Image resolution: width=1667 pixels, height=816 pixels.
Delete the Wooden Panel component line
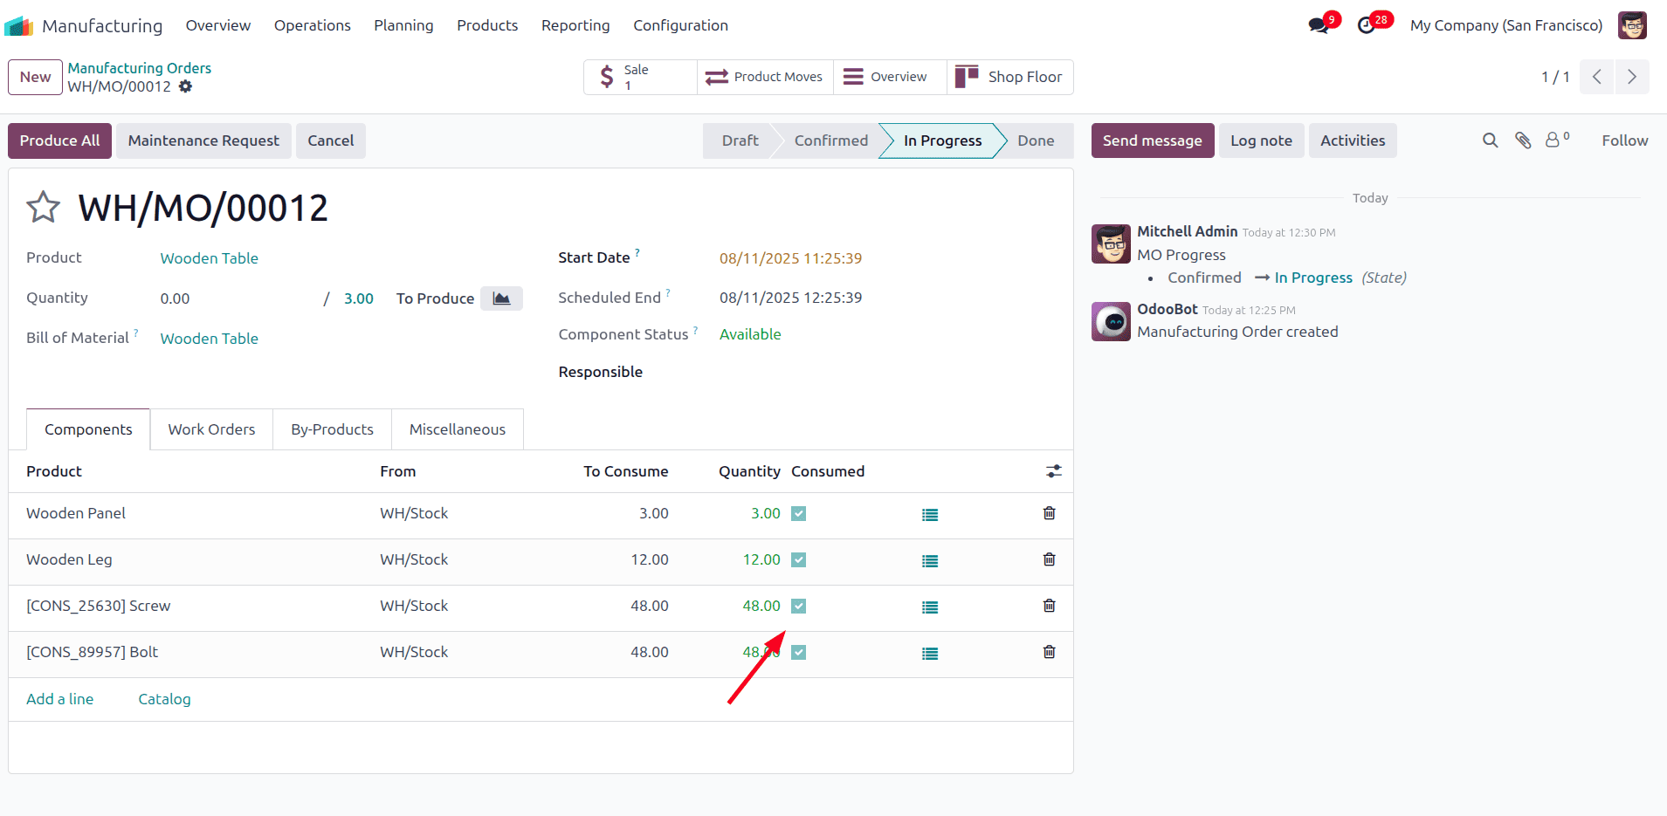[1049, 513]
